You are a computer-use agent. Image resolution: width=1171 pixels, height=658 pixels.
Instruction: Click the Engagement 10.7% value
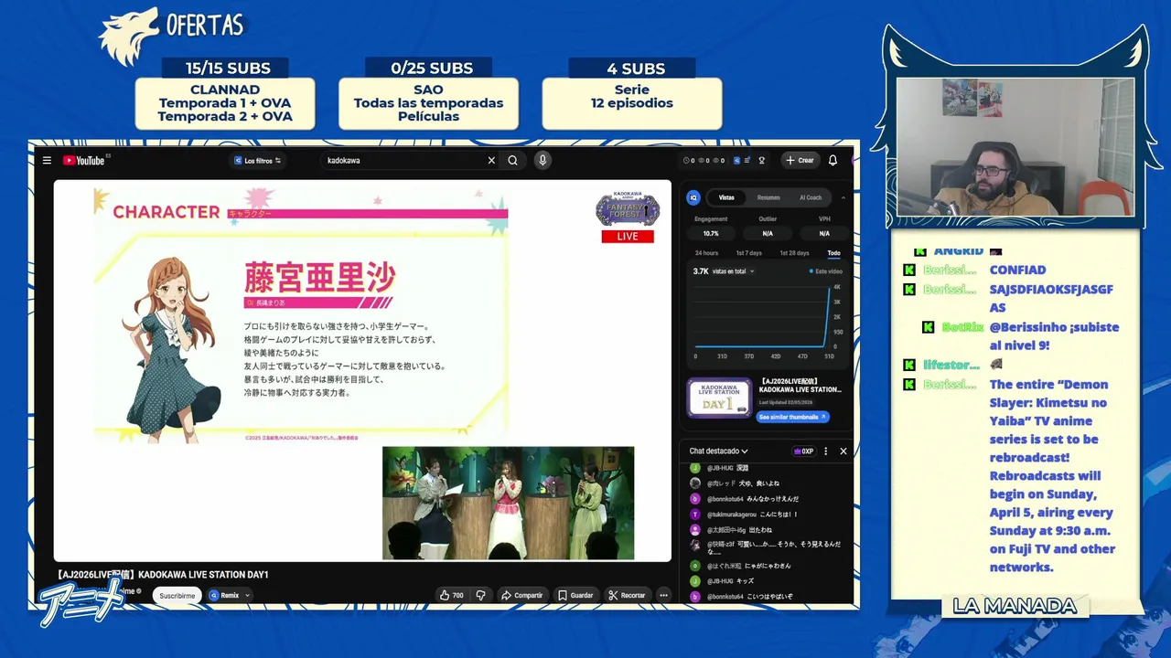pyautogui.click(x=711, y=233)
